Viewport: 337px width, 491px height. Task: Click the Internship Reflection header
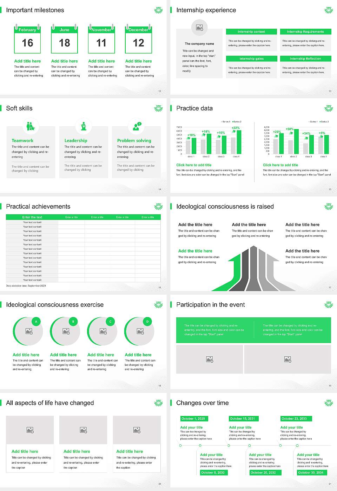pyautogui.click(x=305, y=59)
